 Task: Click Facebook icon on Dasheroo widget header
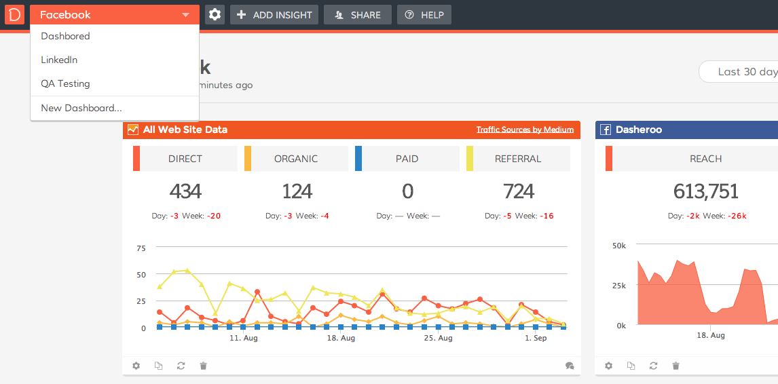606,130
